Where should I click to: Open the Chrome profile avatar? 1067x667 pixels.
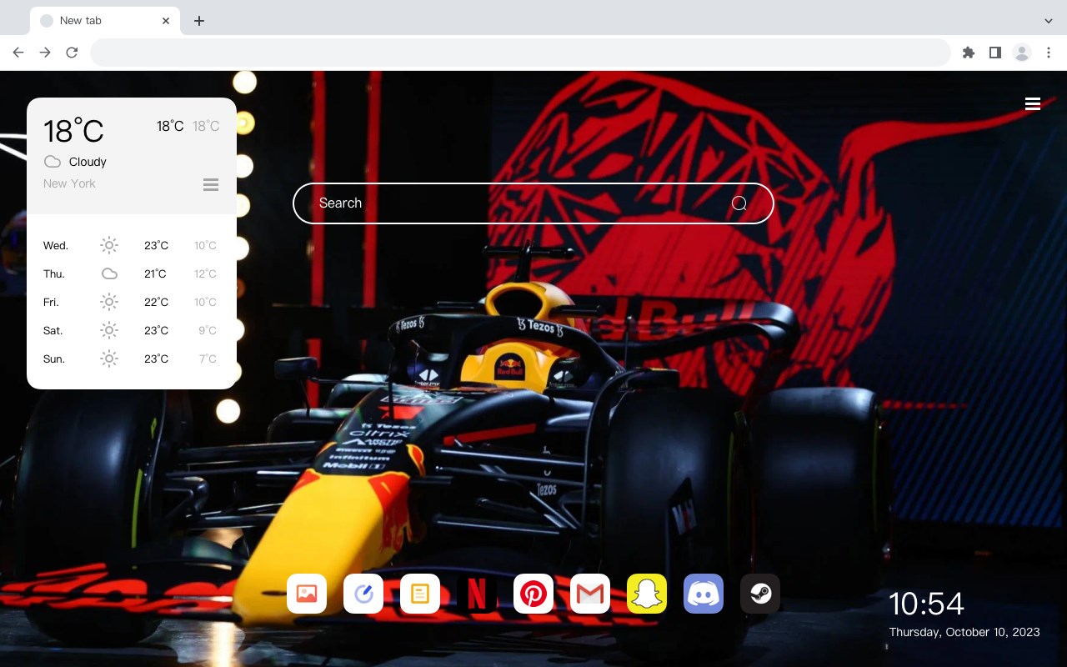coord(1022,53)
